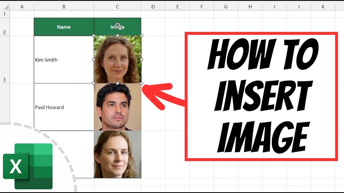Select column C header
The image size is (344, 193).
(117, 7)
